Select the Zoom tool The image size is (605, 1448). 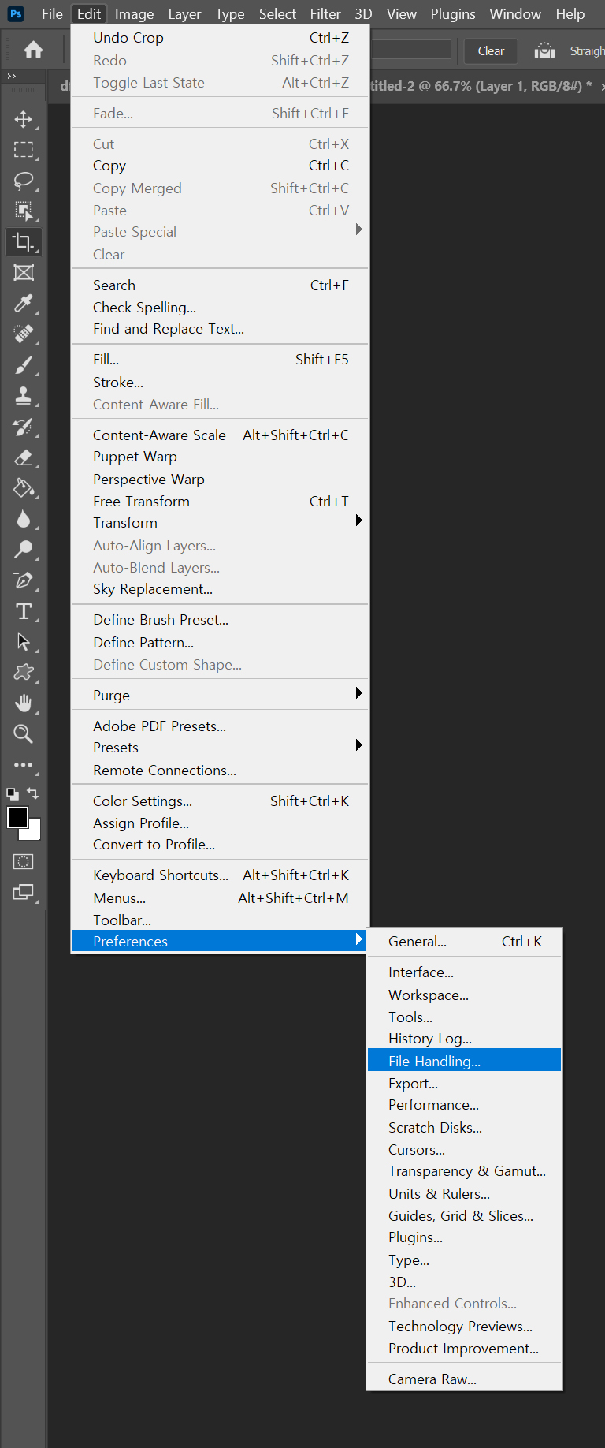click(24, 734)
